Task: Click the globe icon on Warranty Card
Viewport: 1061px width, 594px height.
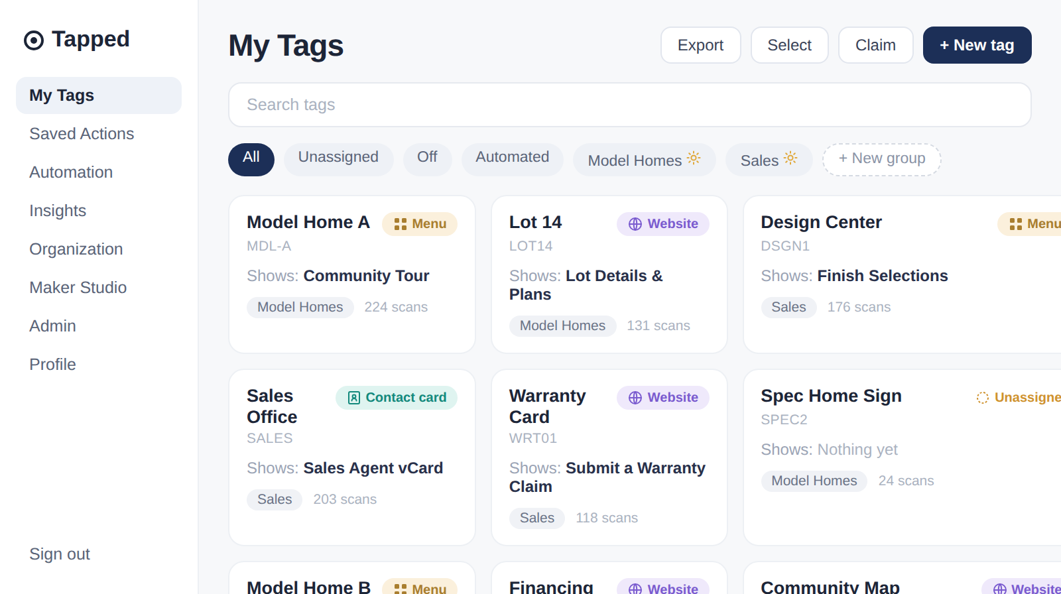Action: coord(635,398)
